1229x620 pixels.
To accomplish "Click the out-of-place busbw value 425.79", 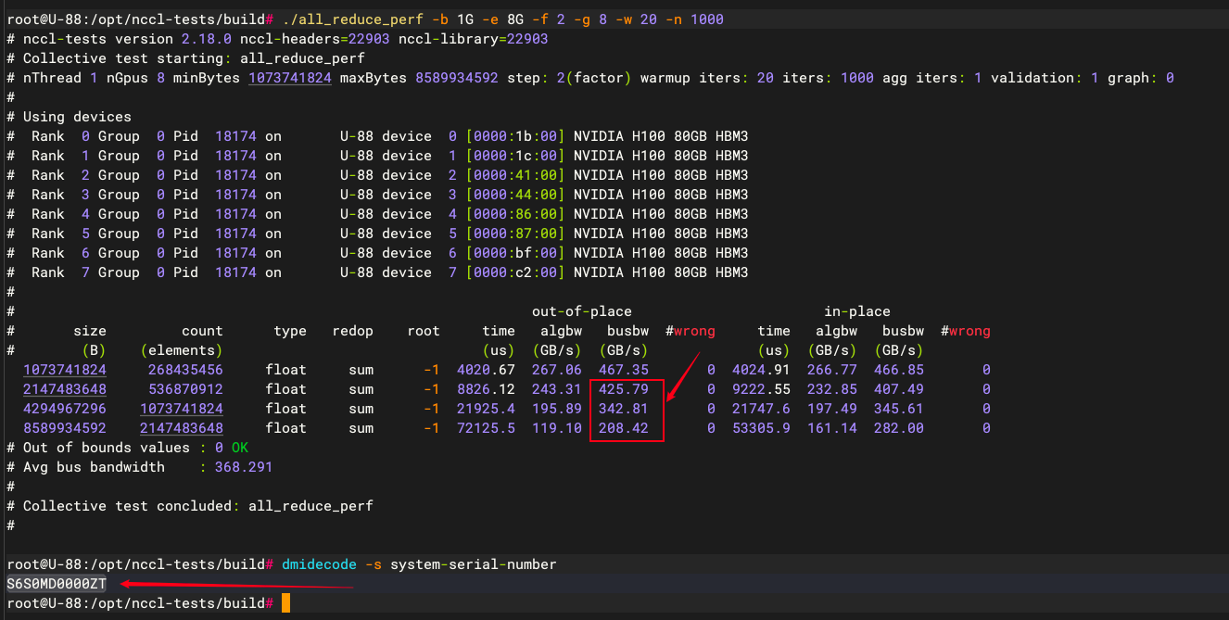I will coord(627,389).
